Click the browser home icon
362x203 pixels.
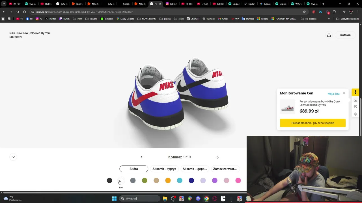24,12
